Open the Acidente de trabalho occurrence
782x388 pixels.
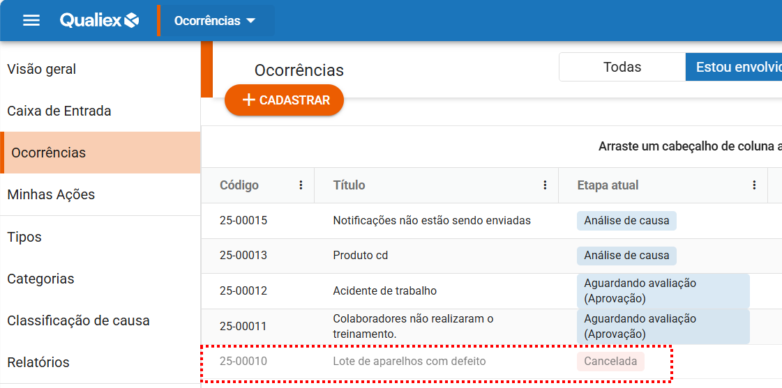(x=384, y=290)
